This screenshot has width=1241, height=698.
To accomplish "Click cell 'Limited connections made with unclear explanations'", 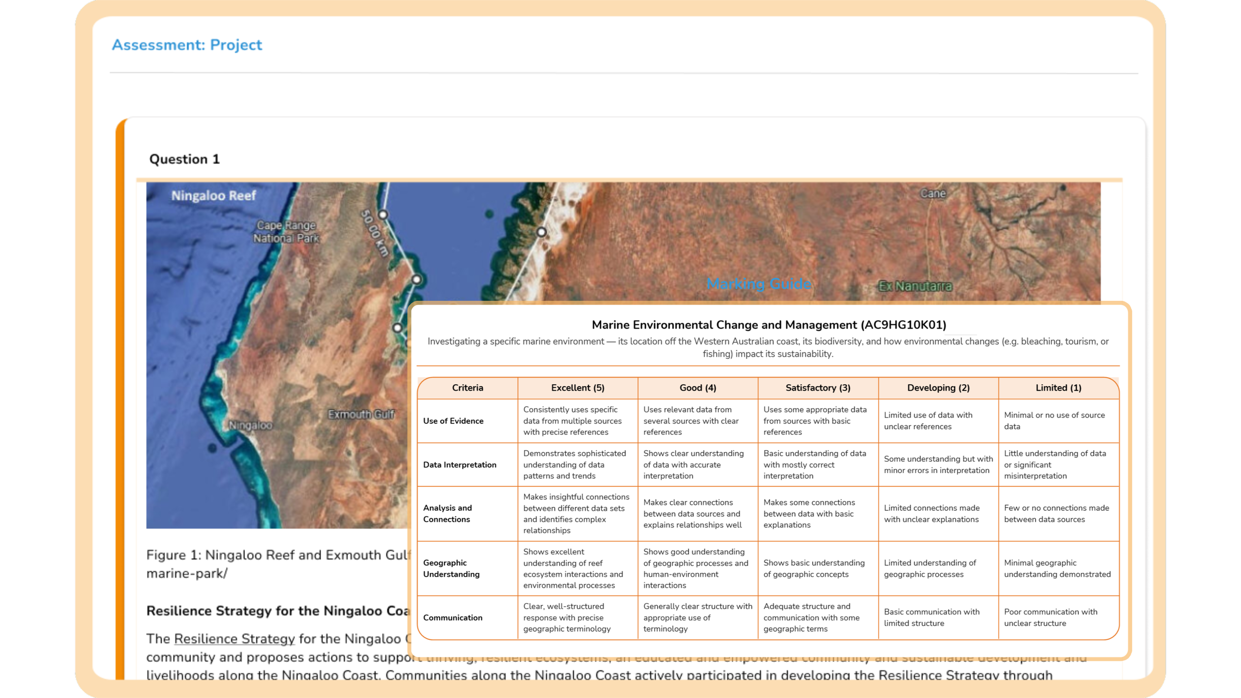I will (x=938, y=513).
